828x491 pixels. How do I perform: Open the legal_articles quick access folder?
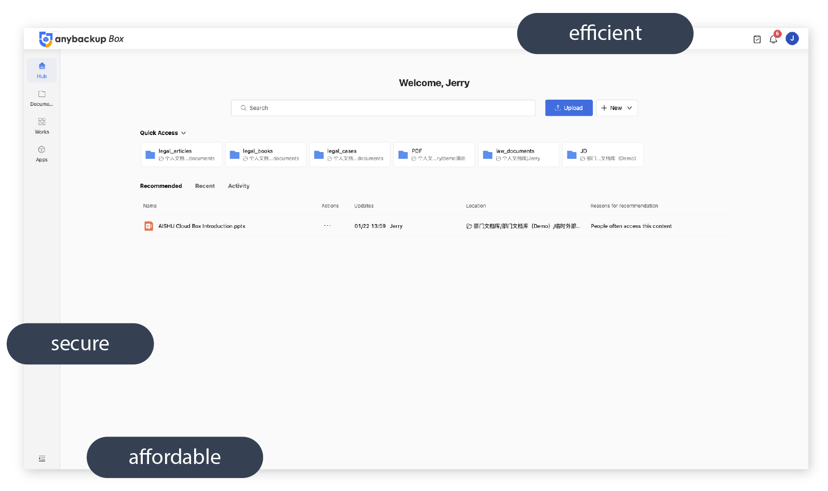pyautogui.click(x=182, y=155)
